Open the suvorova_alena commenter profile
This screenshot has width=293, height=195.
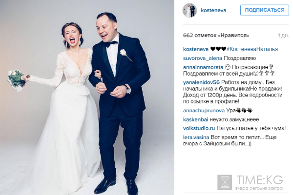click(203, 58)
